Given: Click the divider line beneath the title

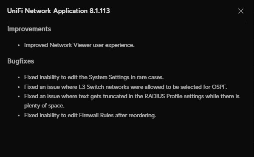Looking at the screenshot, I should pos(126,23).
